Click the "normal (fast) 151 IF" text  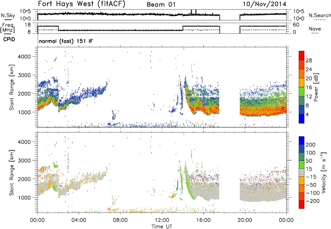pyautogui.click(x=66, y=41)
